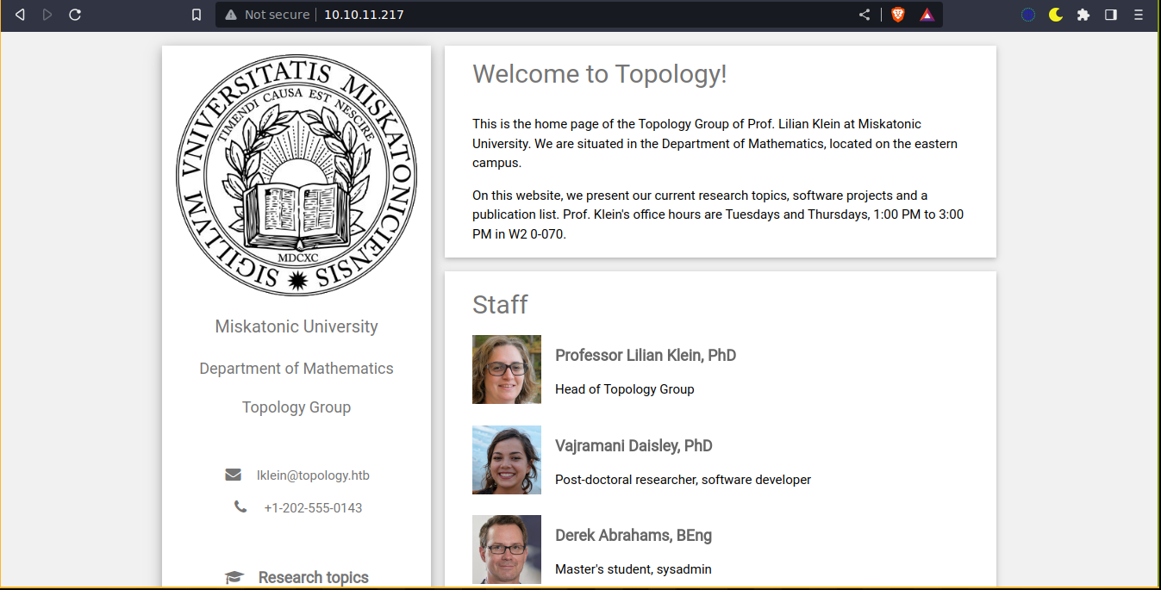Image resolution: width=1161 pixels, height=590 pixels.
Task: Click the envelope icon beside the email
Action: tap(233, 475)
